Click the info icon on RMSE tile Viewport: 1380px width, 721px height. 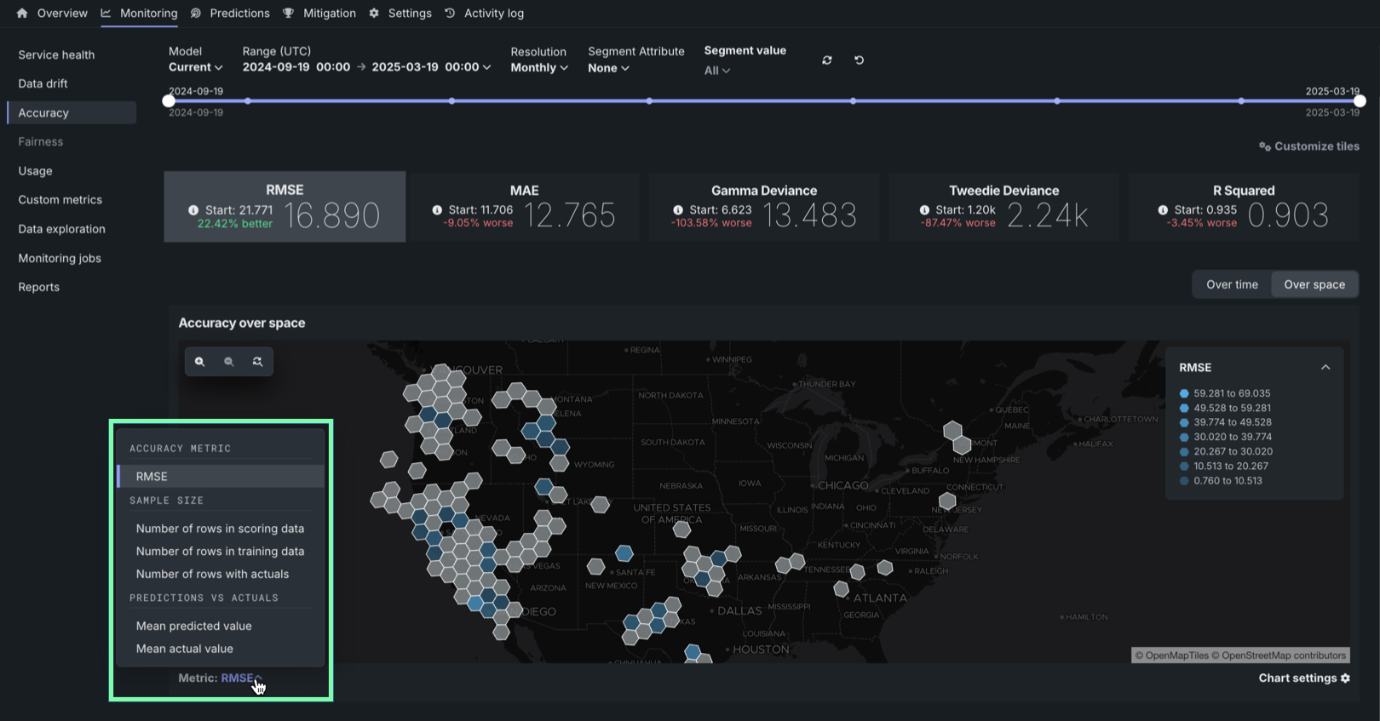point(193,210)
